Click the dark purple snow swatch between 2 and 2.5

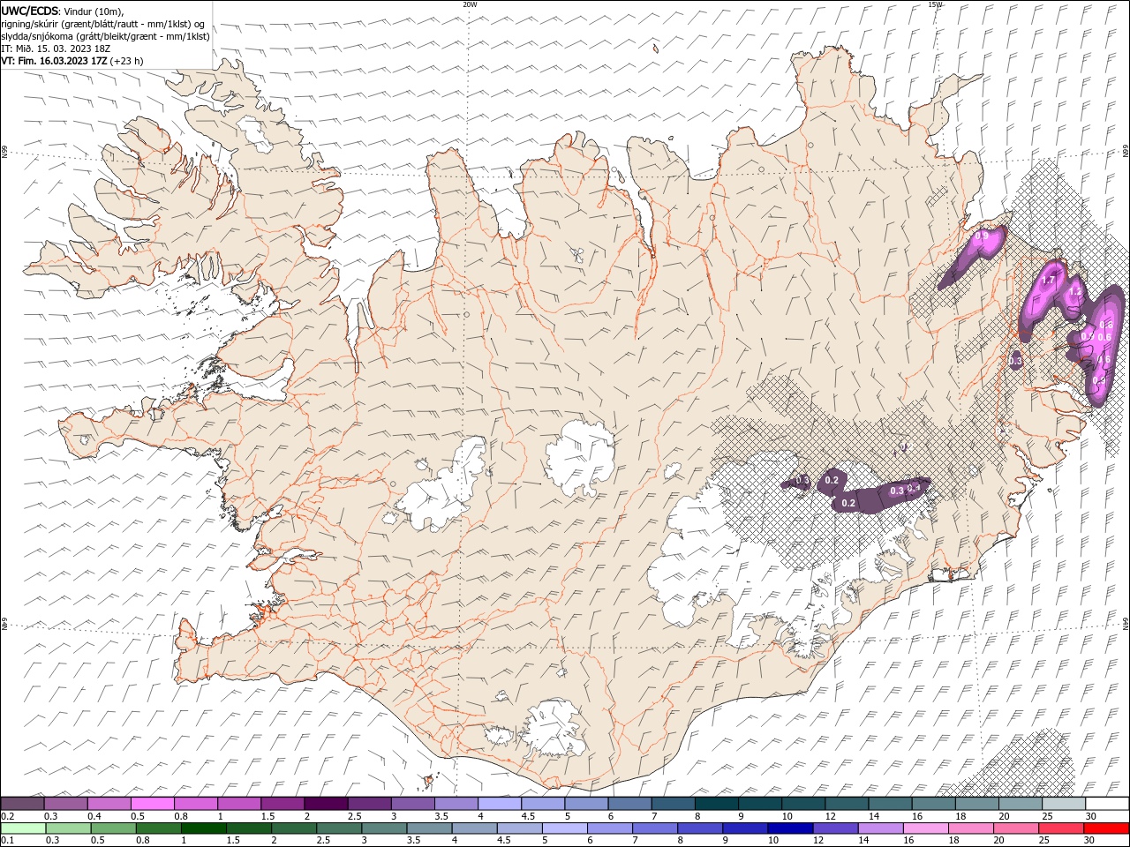(326, 804)
